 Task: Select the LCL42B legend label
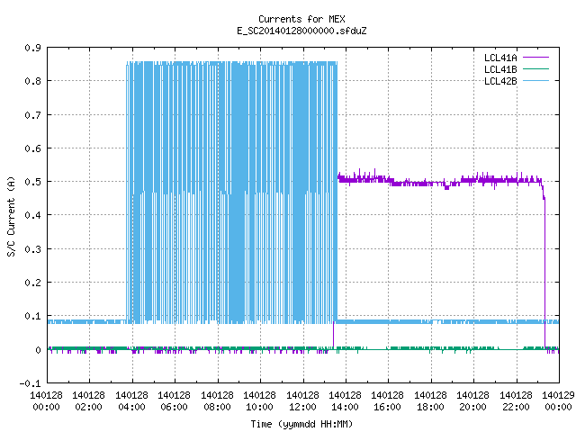click(500, 81)
